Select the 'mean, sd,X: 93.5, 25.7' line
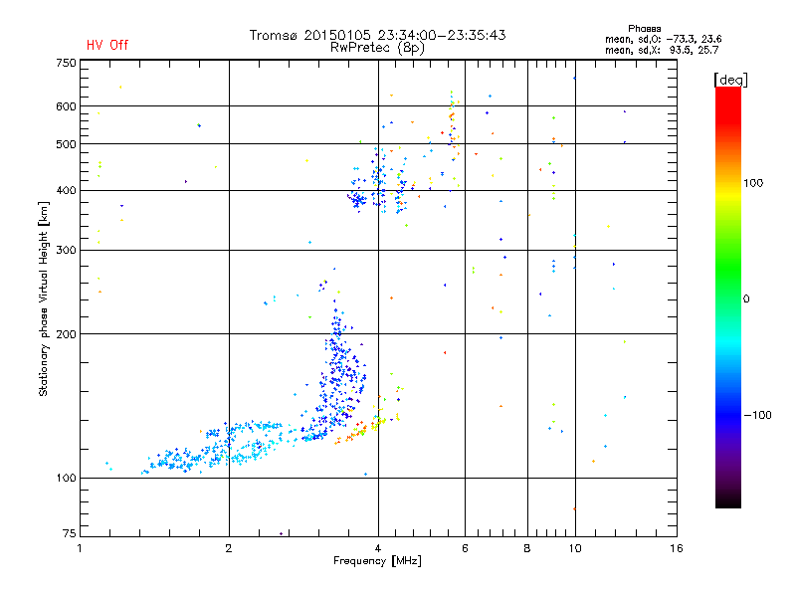The height and width of the screenshot is (597, 796). (662, 50)
